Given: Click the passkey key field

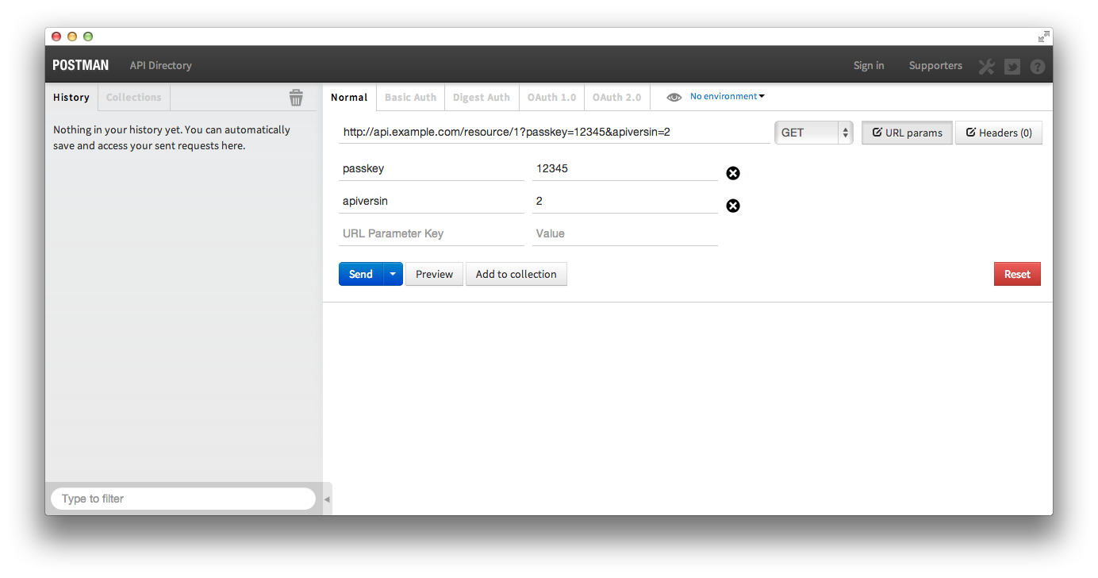Looking at the screenshot, I should 432,168.
